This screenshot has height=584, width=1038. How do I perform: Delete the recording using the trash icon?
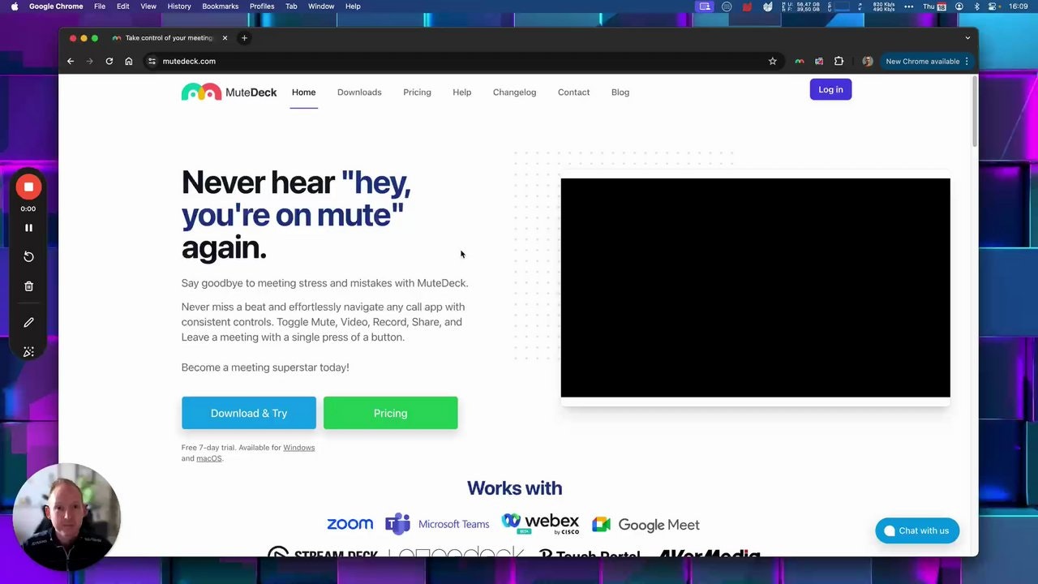click(28, 286)
